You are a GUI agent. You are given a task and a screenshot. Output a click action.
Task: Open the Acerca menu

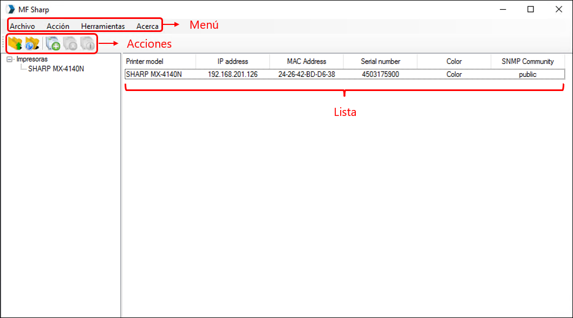tap(147, 26)
